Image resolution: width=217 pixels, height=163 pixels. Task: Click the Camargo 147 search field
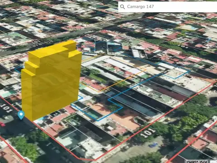[168, 7]
